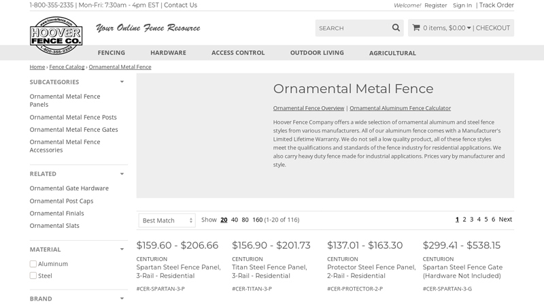Image resolution: width=544 pixels, height=306 pixels.
Task: Open AGRICULTURAL menu
Action: (392, 53)
